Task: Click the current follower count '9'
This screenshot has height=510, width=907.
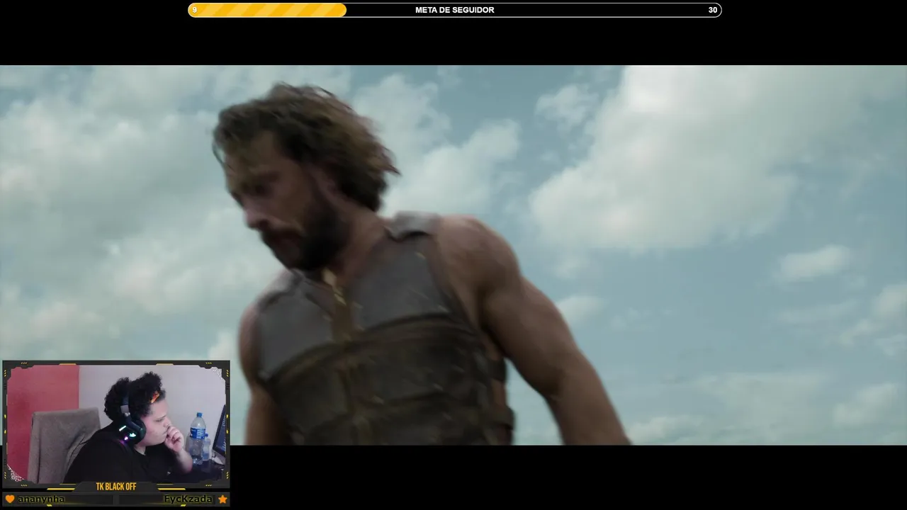Action: pos(195,10)
